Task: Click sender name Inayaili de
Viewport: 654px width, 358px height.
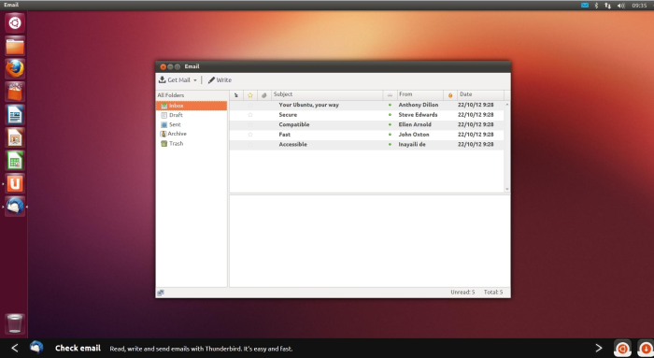Action: point(412,144)
